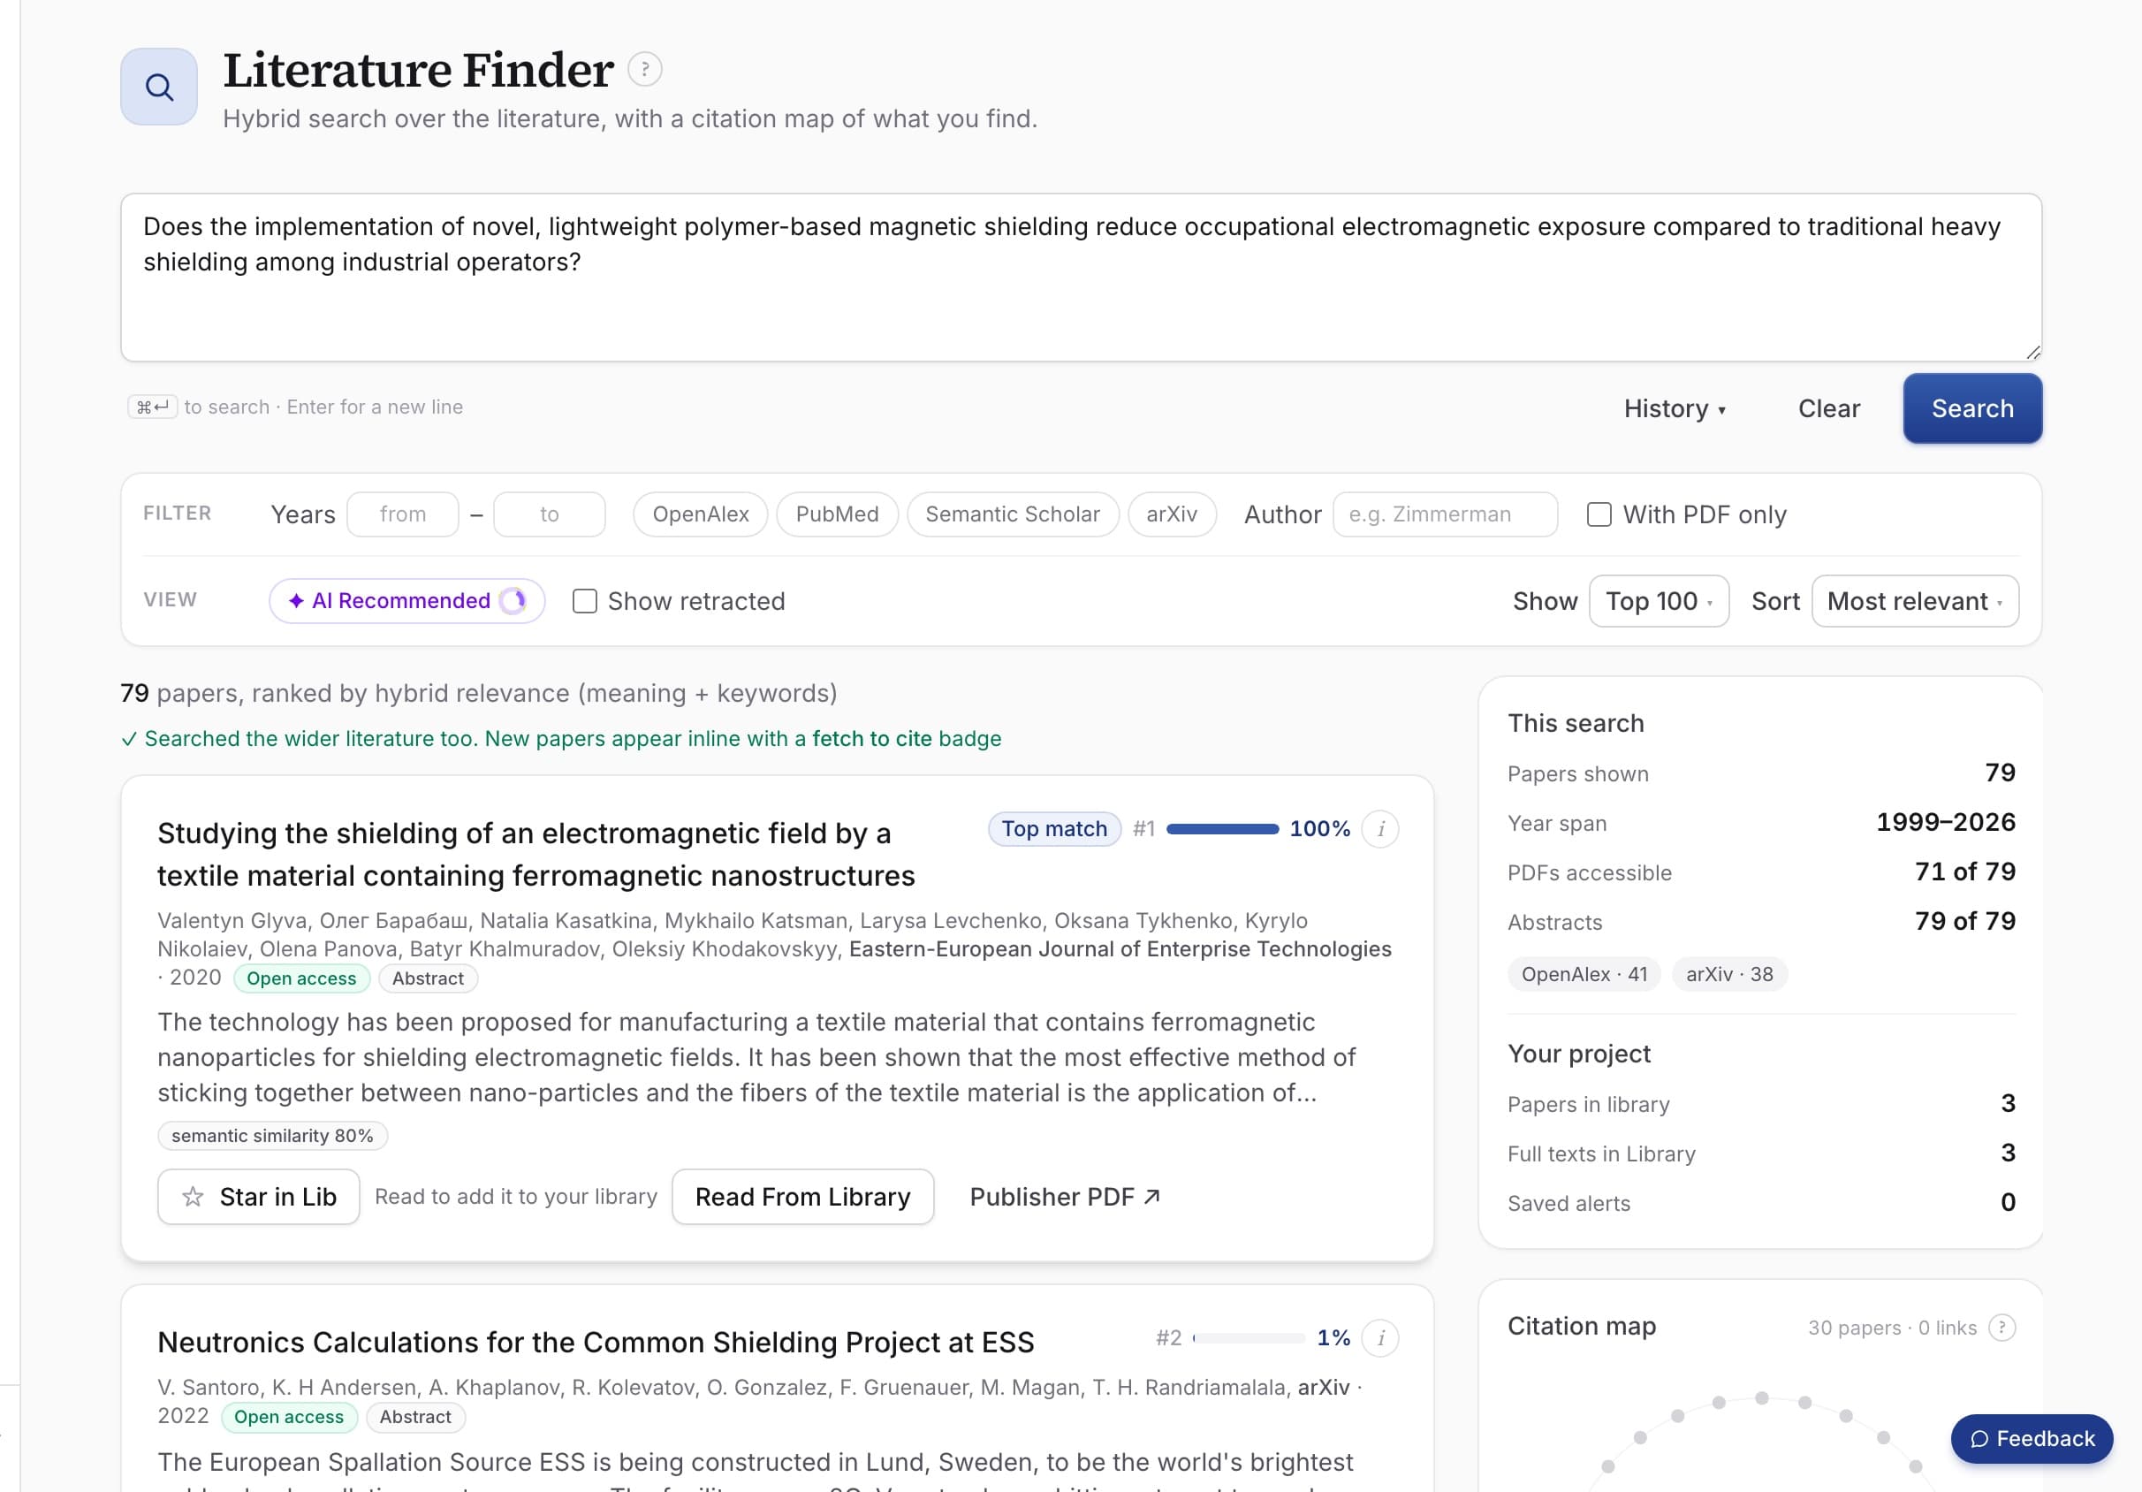The image size is (2142, 1492).
Task: Click the speech bubble icon on Feedback
Action: click(1979, 1439)
